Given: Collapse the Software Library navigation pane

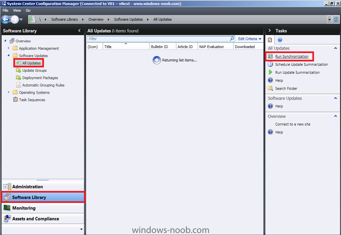Looking at the screenshot, I should [79, 31].
